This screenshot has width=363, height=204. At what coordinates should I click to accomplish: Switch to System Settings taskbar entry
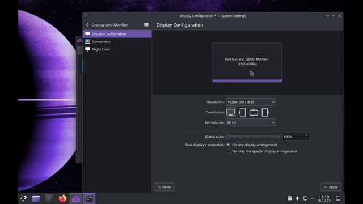[89, 198]
